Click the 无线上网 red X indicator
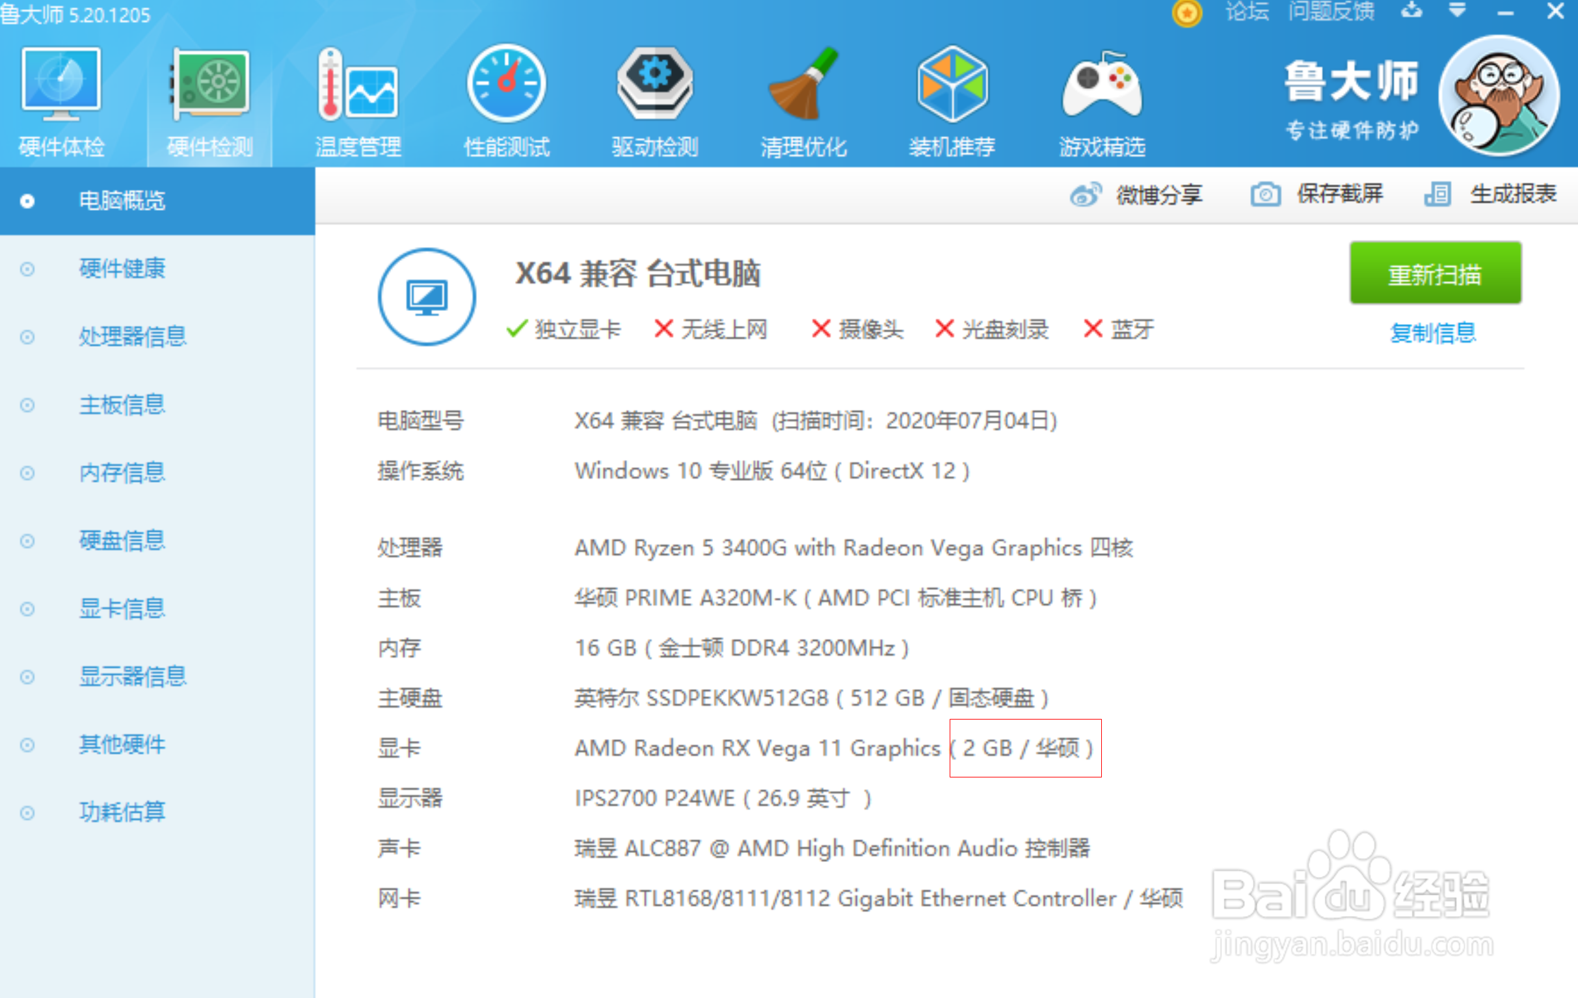Screen dimensions: 1578x998 664,330
